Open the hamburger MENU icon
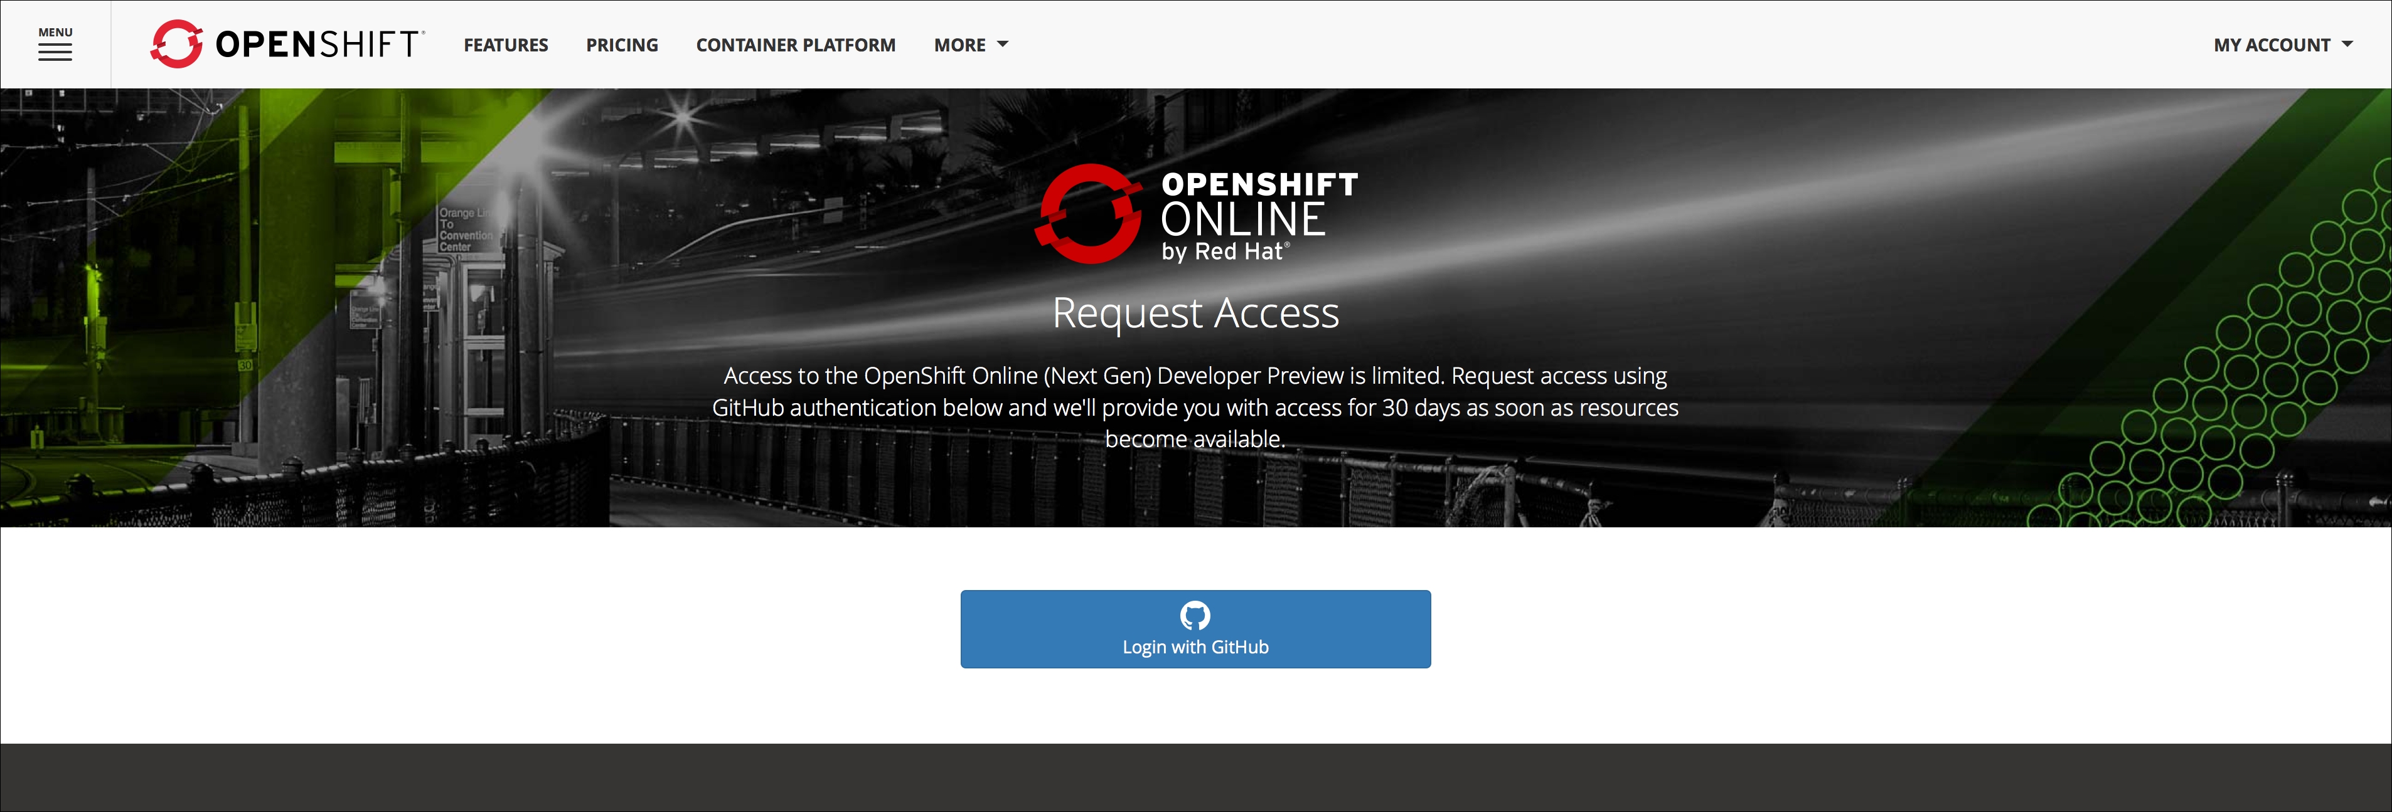The width and height of the screenshot is (2392, 812). 55,45
